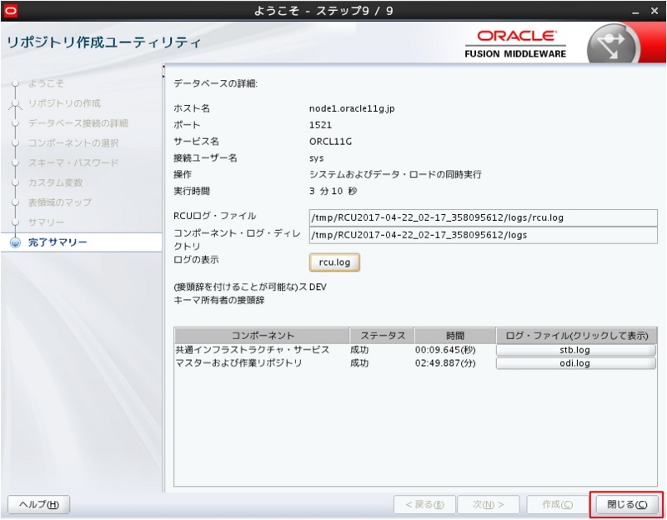Click the disabled 作成(C) button
Screen dimensions: 667x520
(x=557, y=505)
